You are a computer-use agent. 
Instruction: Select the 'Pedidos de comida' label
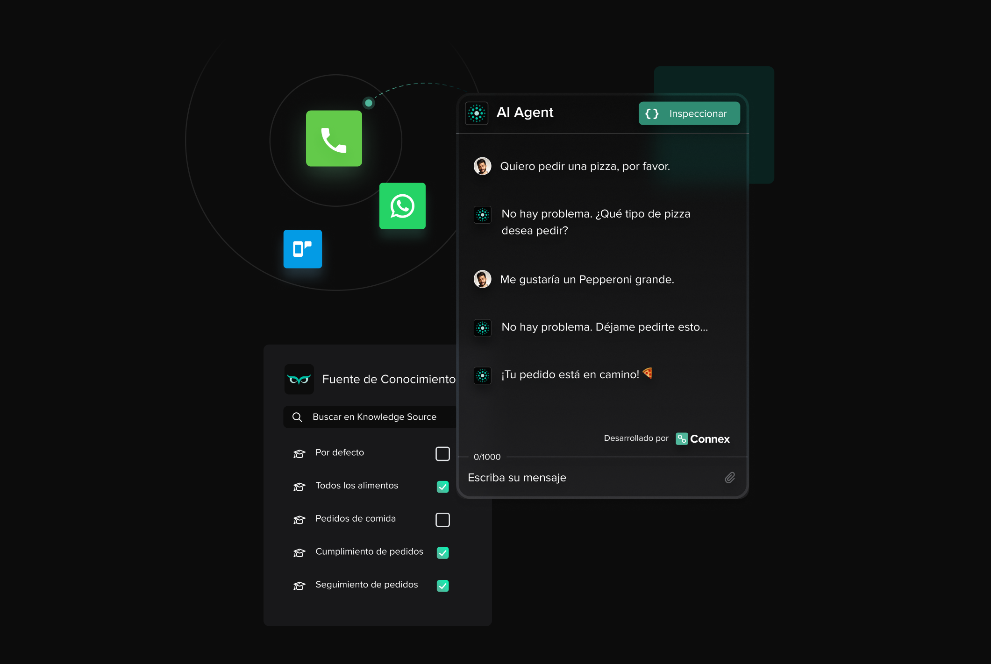point(356,518)
